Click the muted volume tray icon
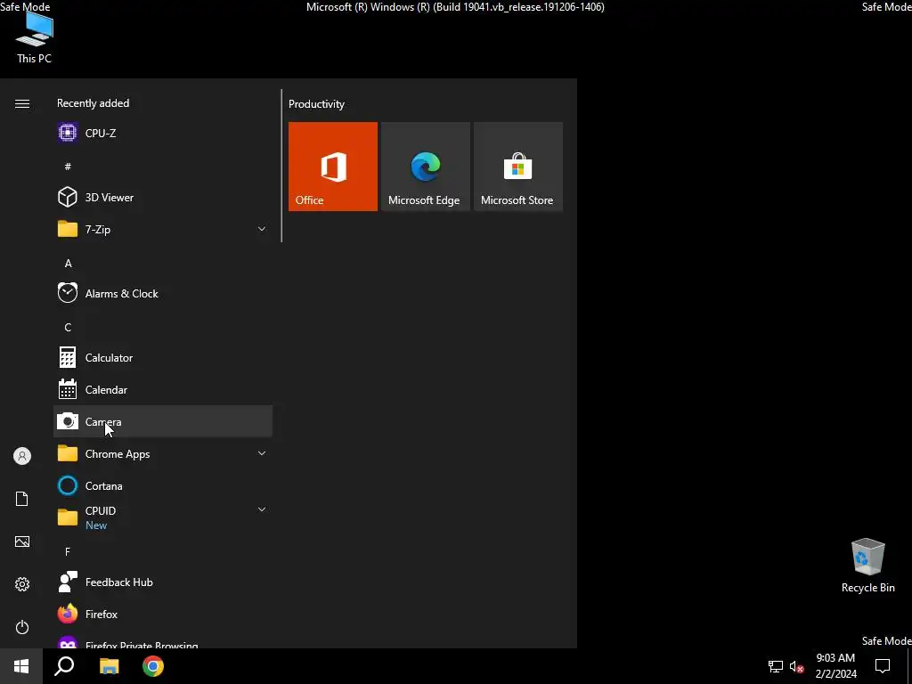 click(796, 666)
